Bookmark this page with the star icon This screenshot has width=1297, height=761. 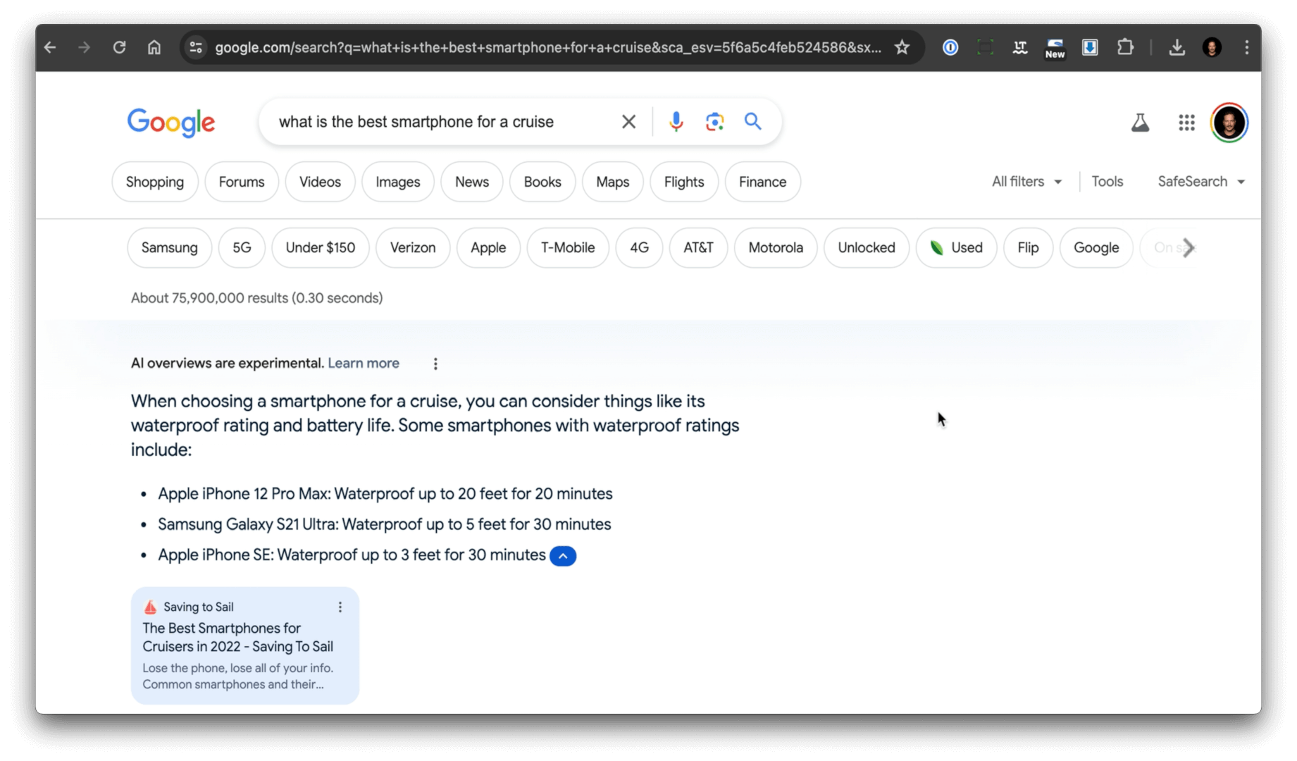tap(902, 47)
